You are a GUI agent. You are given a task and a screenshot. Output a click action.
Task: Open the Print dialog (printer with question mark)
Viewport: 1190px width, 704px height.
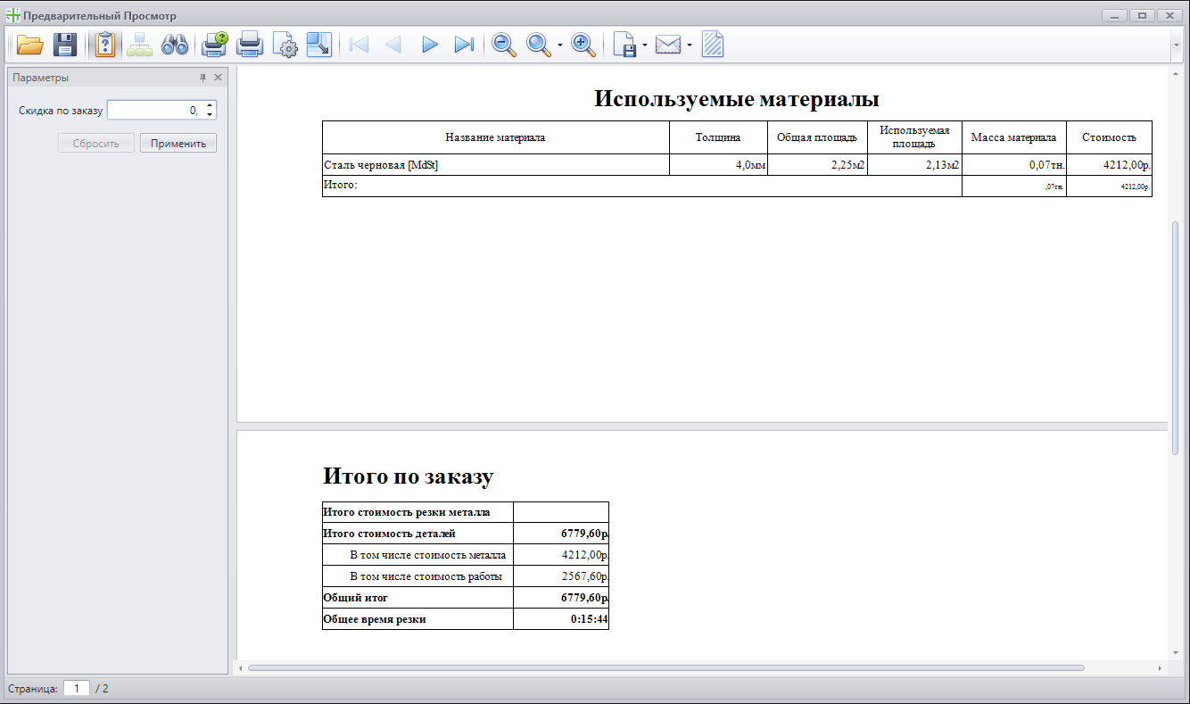215,45
